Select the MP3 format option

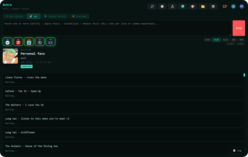coord(242,40)
